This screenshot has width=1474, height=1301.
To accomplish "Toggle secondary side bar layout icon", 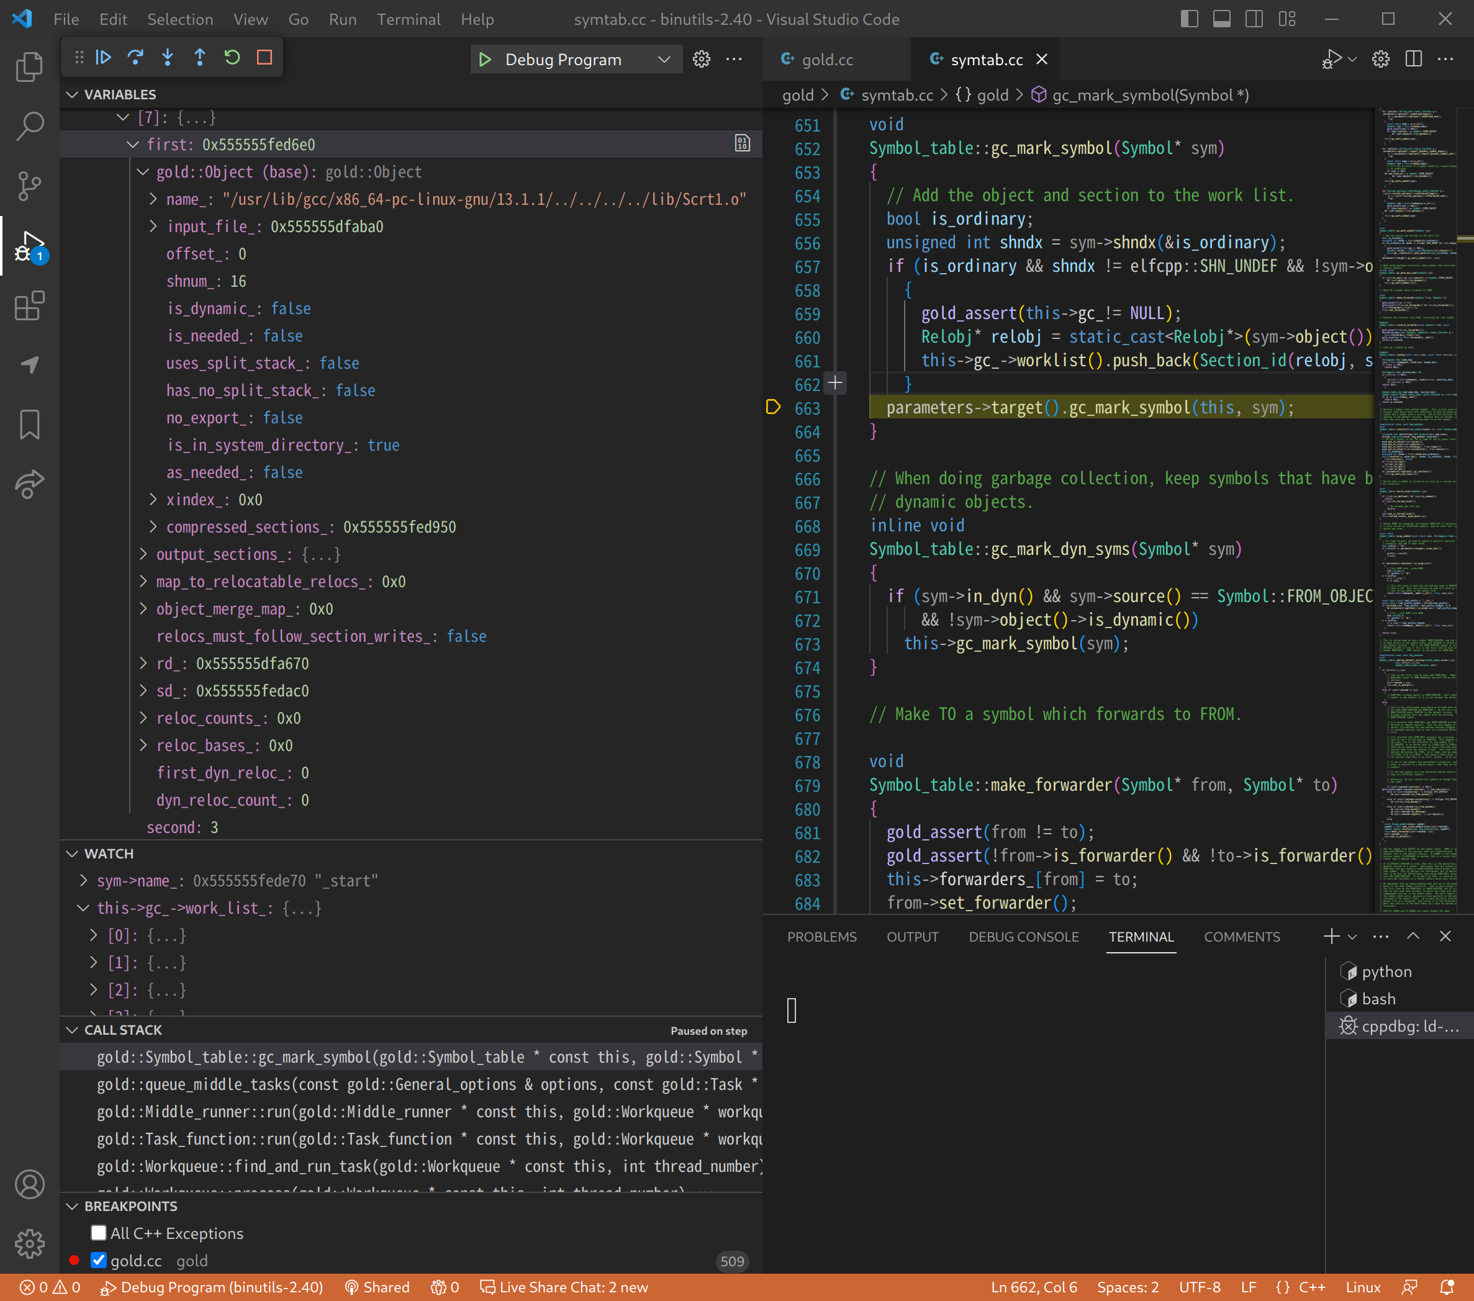I will [1254, 19].
